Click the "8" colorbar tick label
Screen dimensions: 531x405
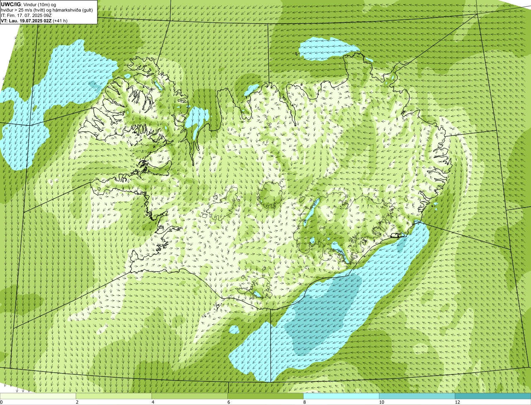(x=304, y=402)
